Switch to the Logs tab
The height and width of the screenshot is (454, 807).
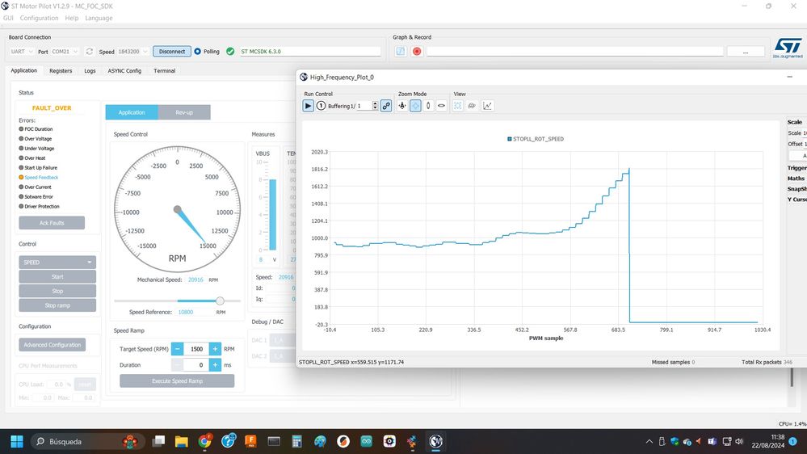(90, 71)
